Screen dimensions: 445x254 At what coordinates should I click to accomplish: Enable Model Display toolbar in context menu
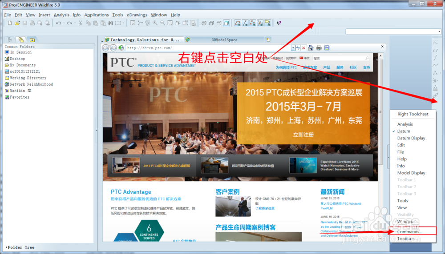411,173
